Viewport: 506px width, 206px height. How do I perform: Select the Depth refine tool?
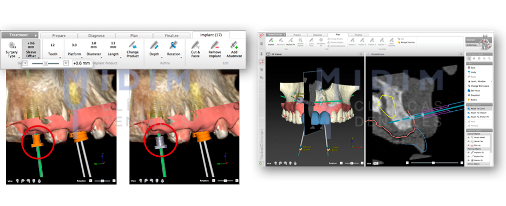154,49
